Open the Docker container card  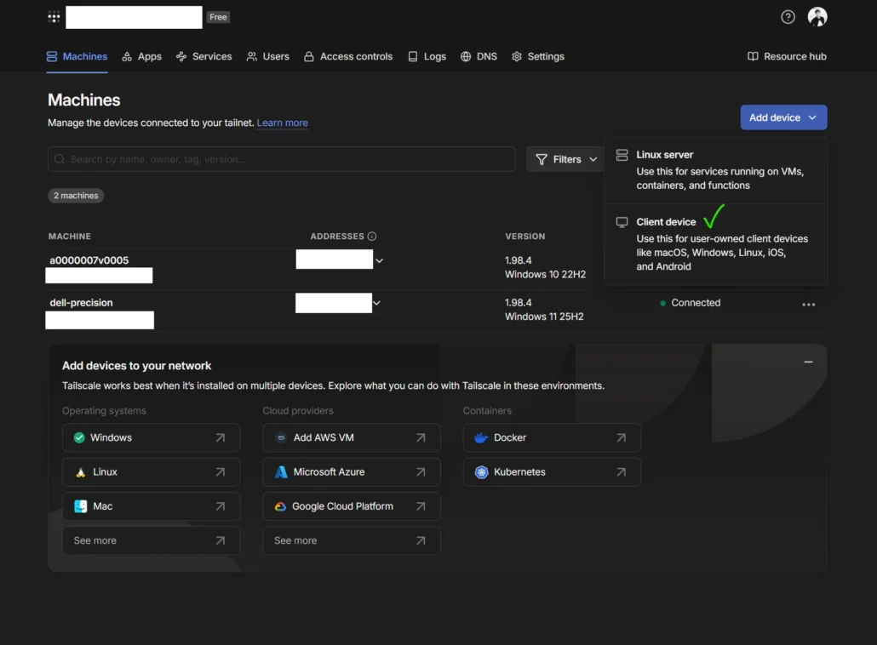[552, 437]
